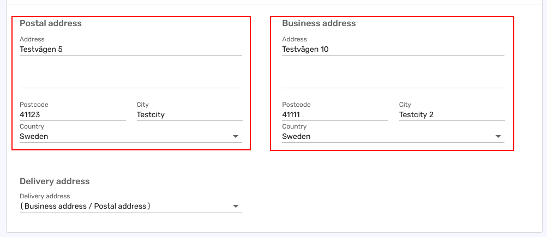Click the dropdown arrow of Postal address Country

236,137
